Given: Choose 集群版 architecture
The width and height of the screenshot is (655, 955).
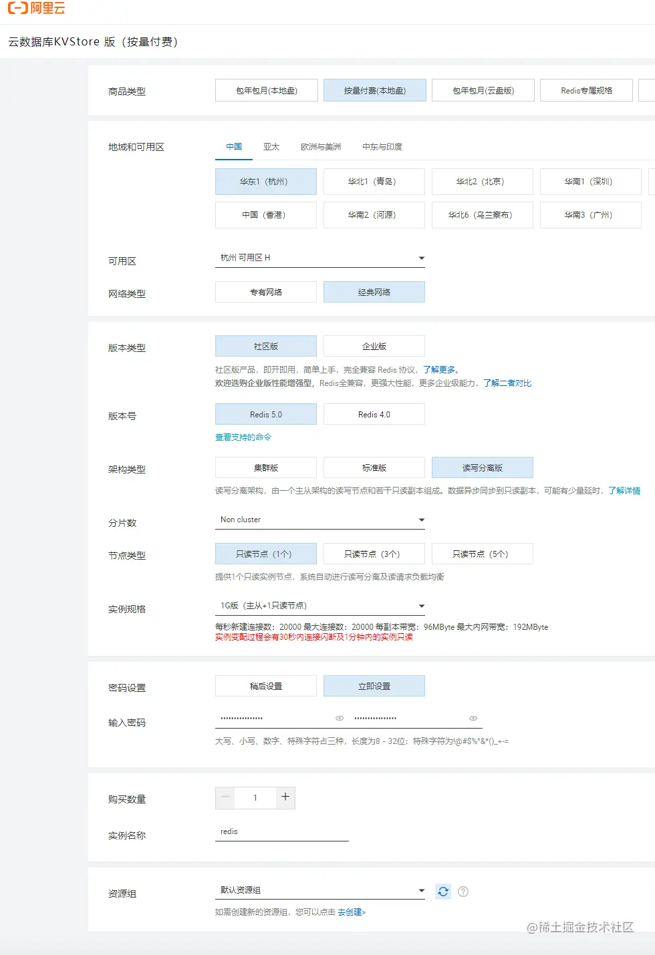Looking at the screenshot, I should pyautogui.click(x=266, y=467).
